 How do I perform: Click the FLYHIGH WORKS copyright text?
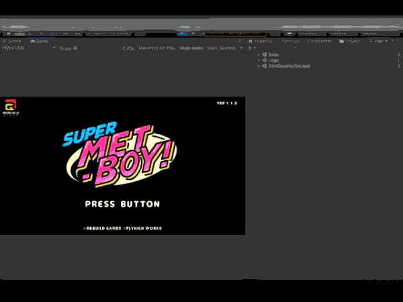click(143, 228)
